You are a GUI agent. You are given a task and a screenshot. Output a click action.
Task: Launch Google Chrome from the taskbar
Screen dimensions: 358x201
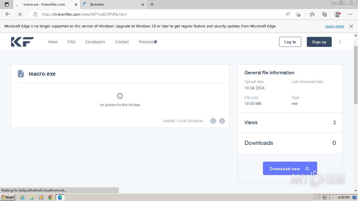tap(50, 197)
